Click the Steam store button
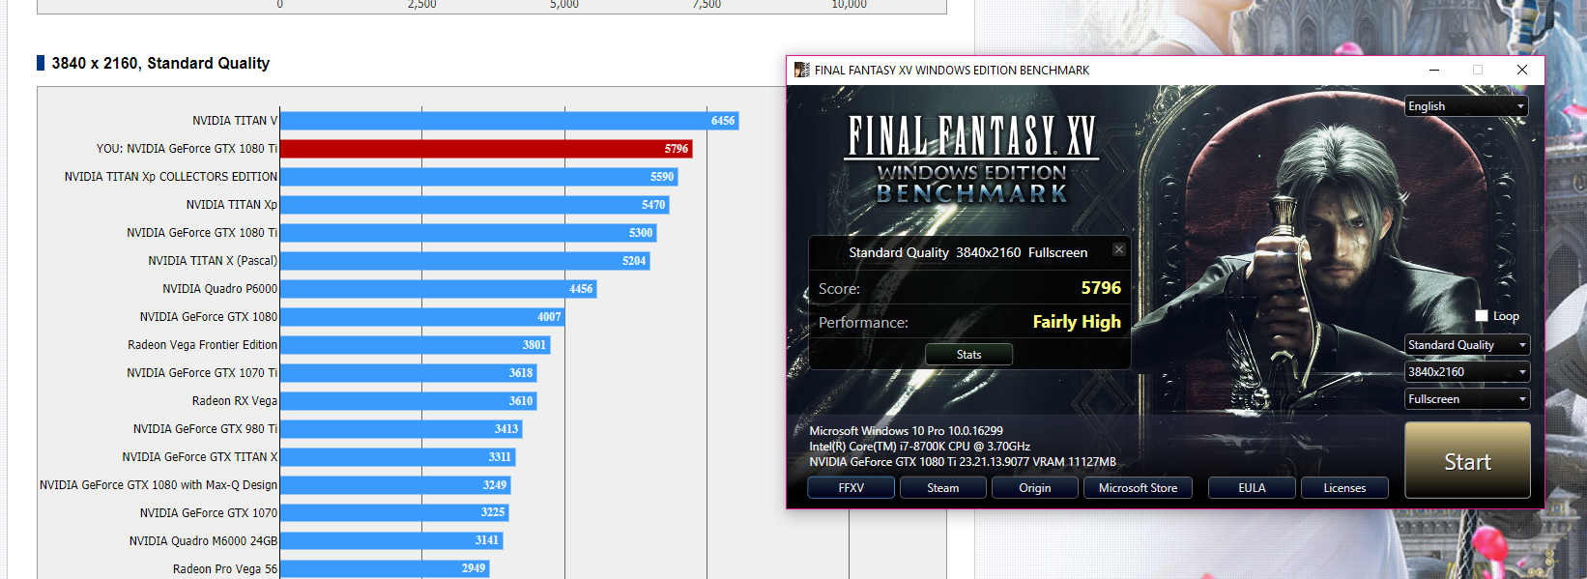This screenshot has width=1587, height=579. coord(942,488)
